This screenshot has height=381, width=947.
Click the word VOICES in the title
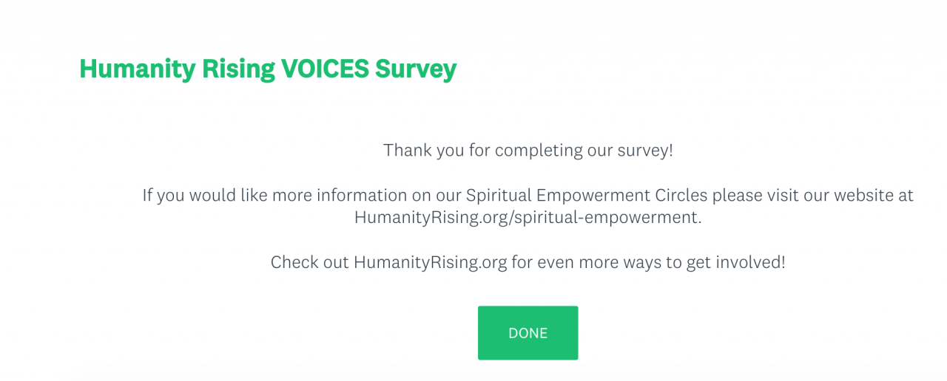[x=325, y=69]
